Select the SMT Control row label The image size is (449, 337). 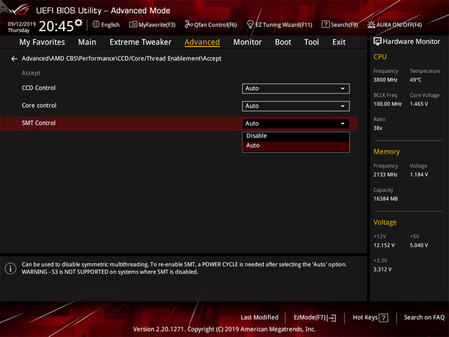point(39,123)
